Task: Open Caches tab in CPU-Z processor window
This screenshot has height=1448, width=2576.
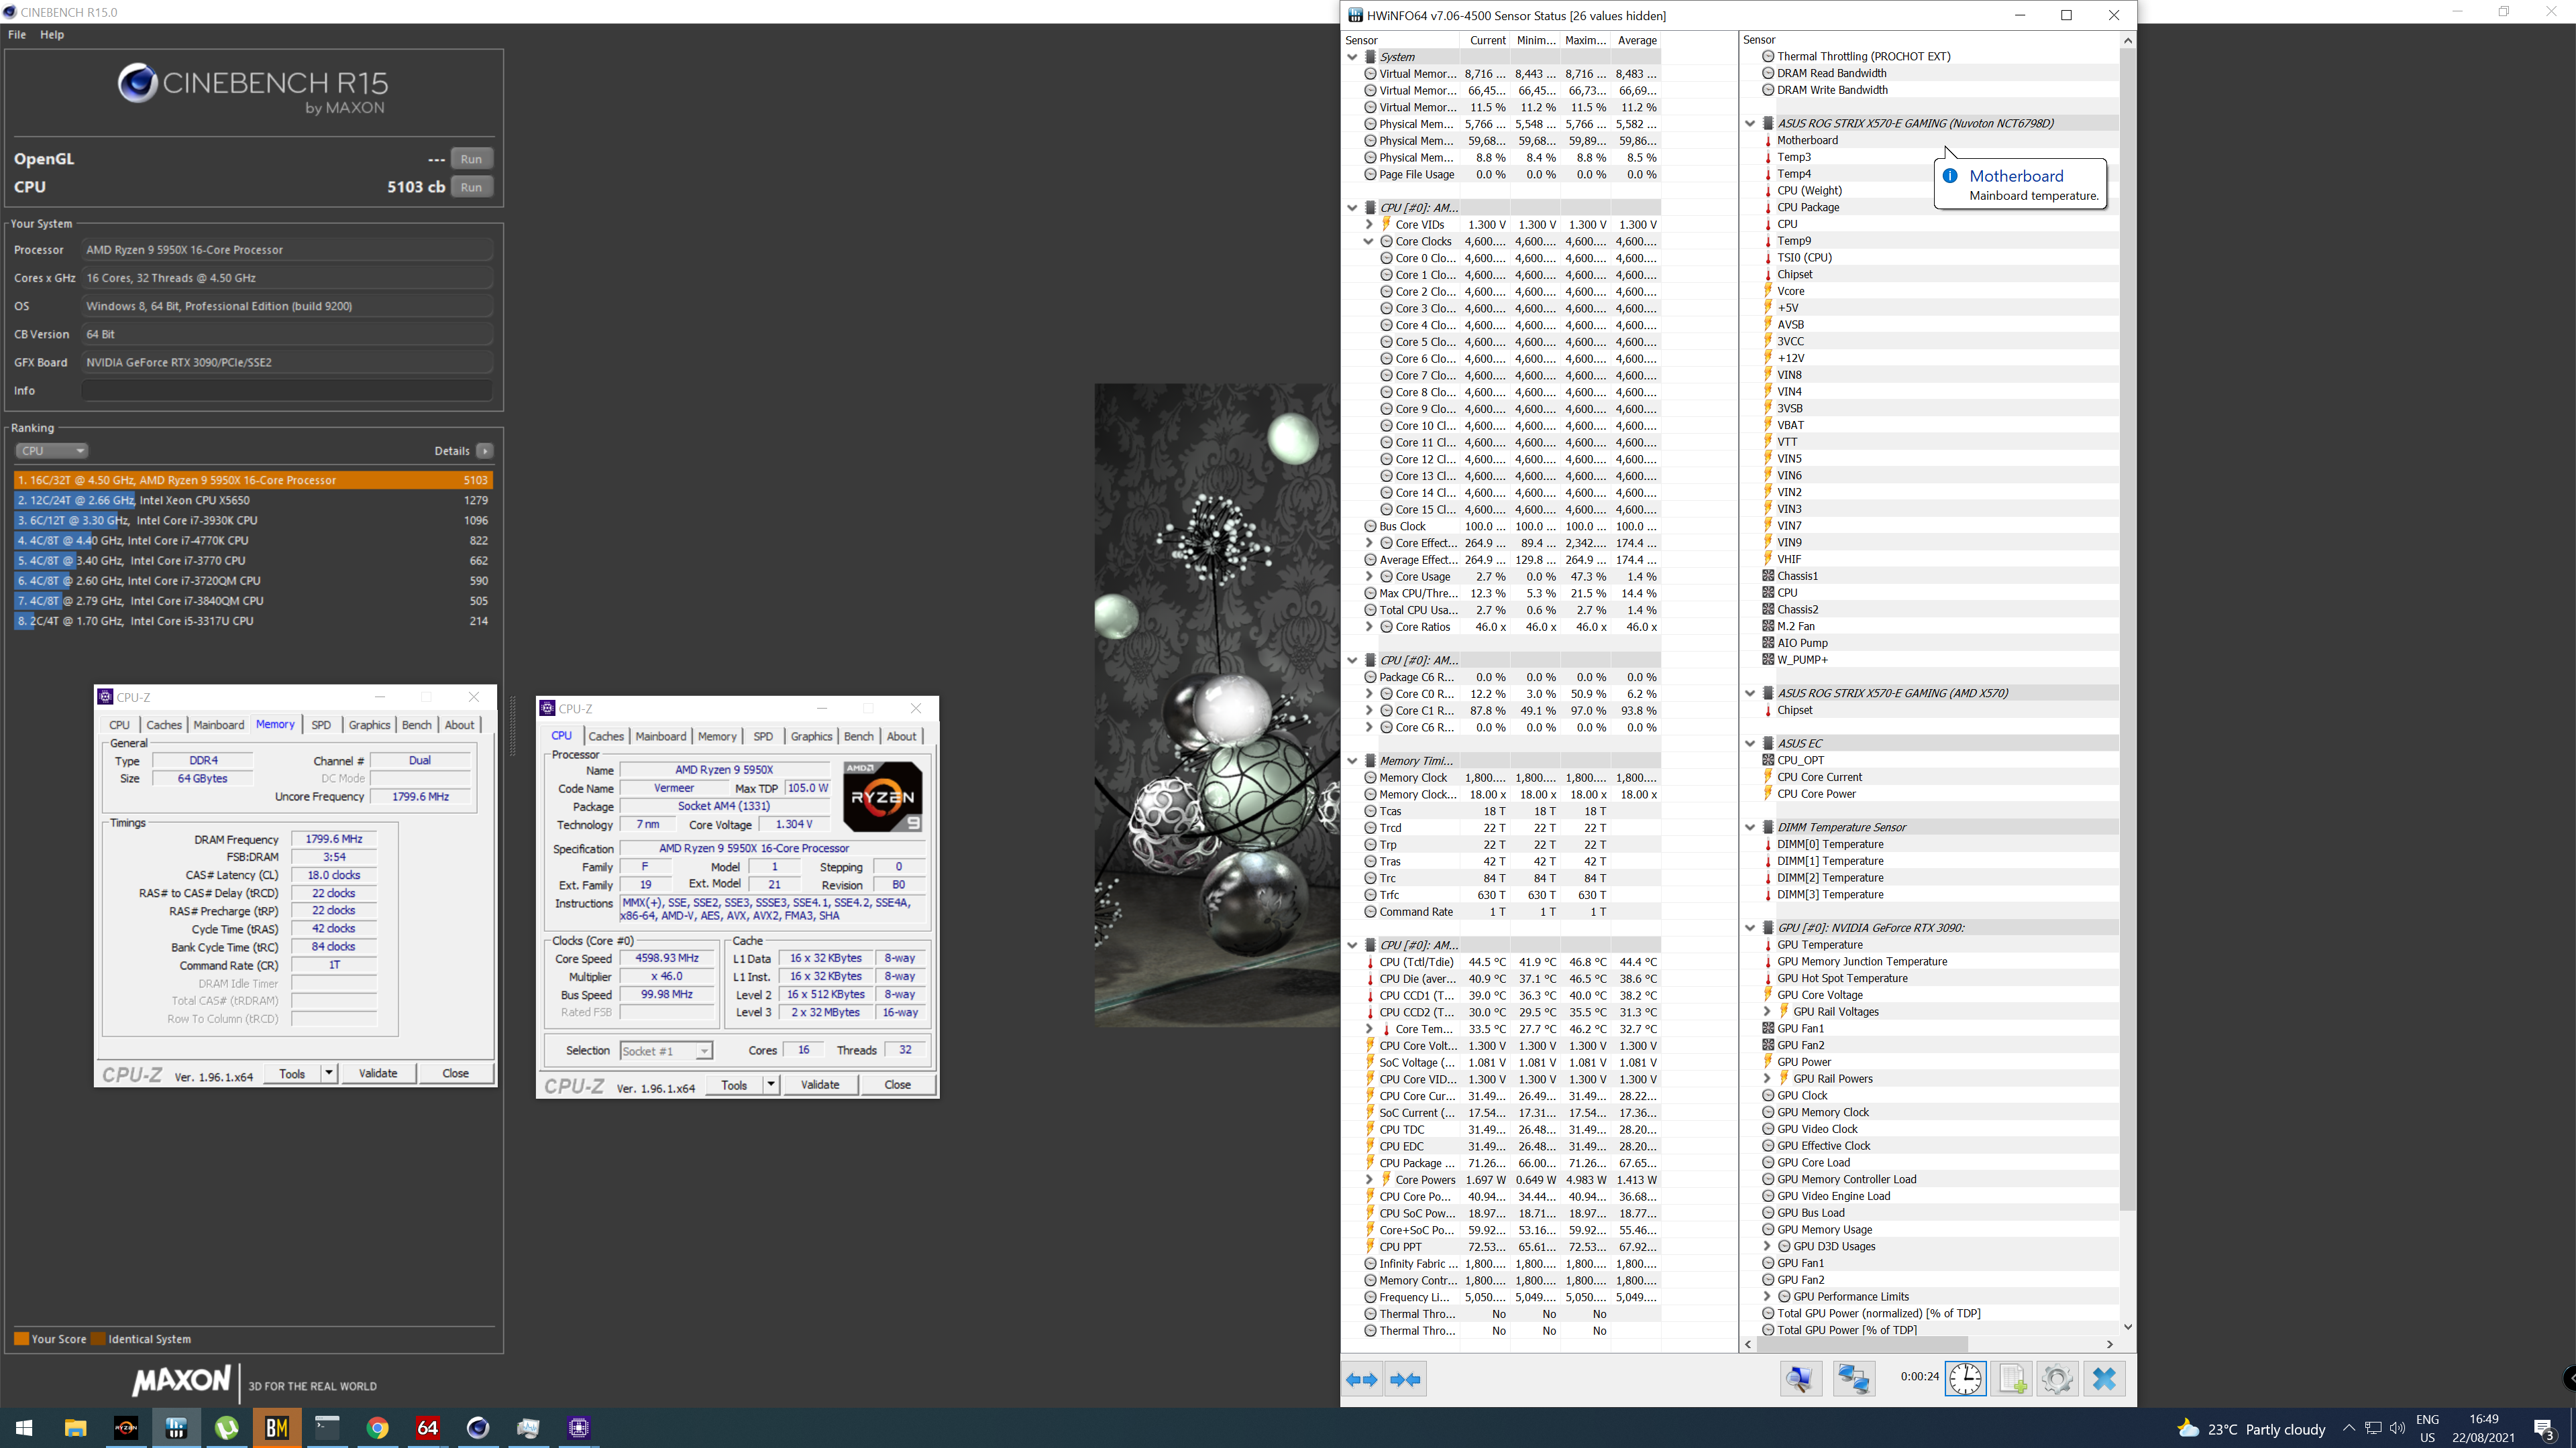Action: (606, 737)
